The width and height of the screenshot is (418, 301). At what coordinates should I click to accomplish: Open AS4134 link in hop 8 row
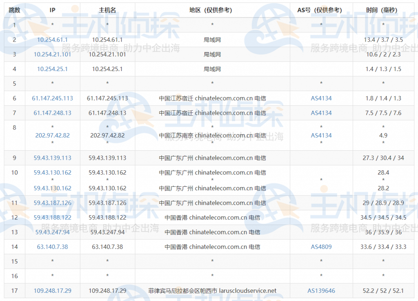(x=321, y=136)
